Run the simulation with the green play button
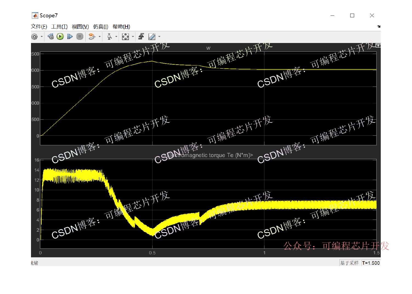The height and width of the screenshot is (294, 412). coord(60,36)
